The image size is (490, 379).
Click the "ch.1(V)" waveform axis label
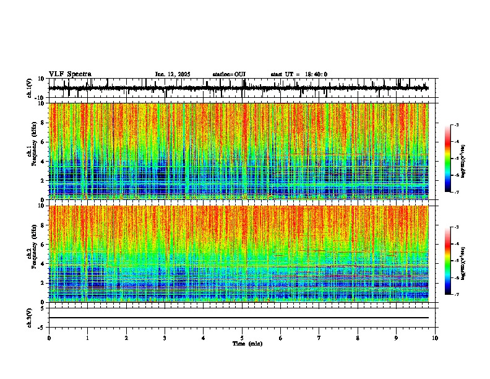point(30,88)
